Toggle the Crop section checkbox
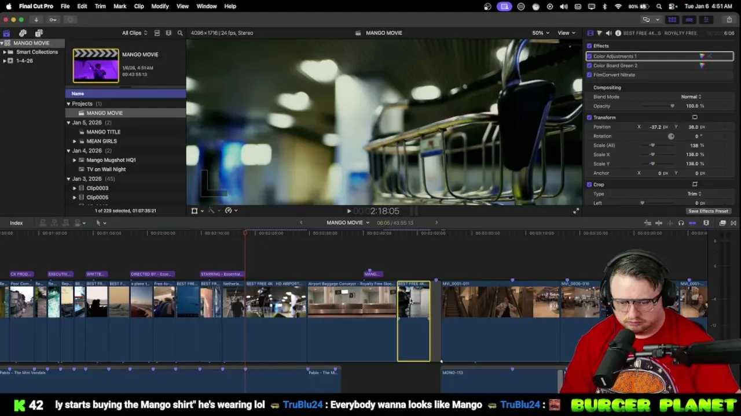This screenshot has width=741, height=416. point(589,184)
